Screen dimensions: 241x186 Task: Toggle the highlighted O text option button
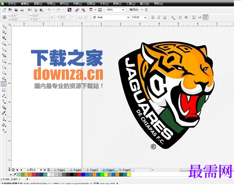pos(206,17)
